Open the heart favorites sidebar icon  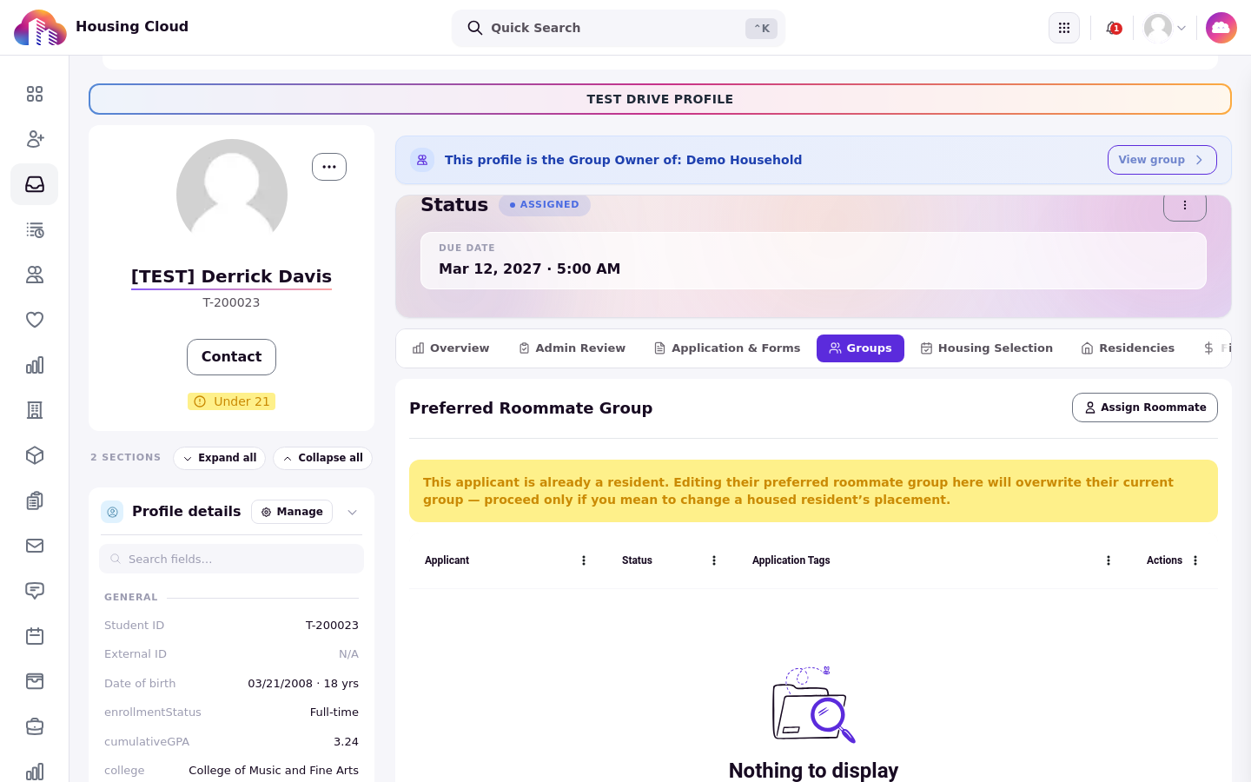point(35,320)
